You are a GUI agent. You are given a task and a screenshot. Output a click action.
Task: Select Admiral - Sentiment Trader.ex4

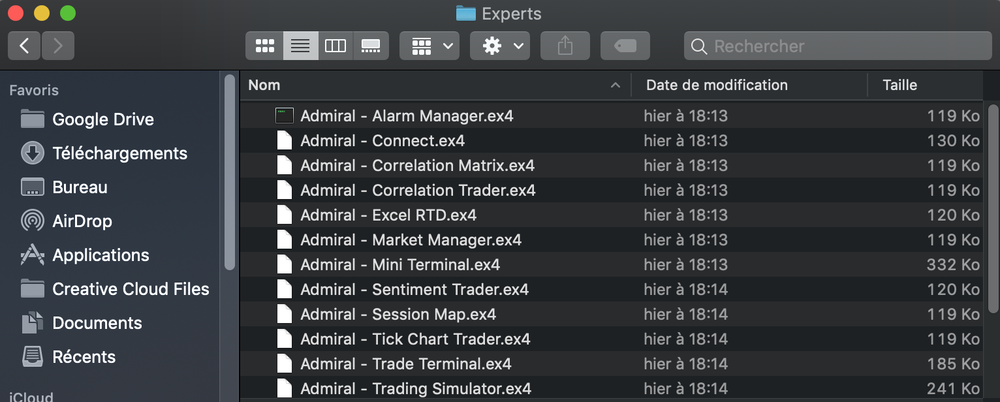point(611,290)
